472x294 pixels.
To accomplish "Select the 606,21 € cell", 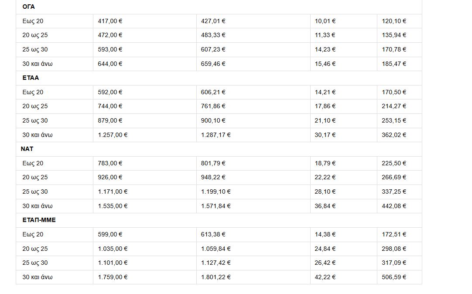I will click(213, 92).
